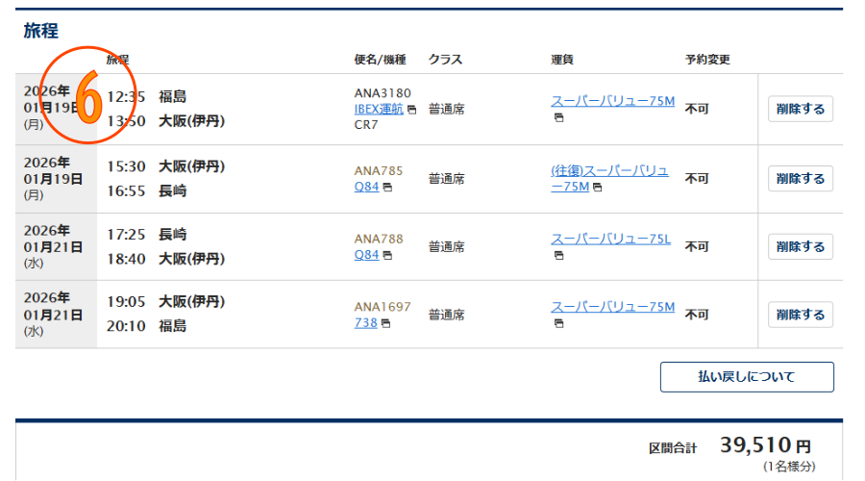Screen dimensions: 865x481
Task: Click the popup icon beside IBEX運航
Action: point(412,110)
